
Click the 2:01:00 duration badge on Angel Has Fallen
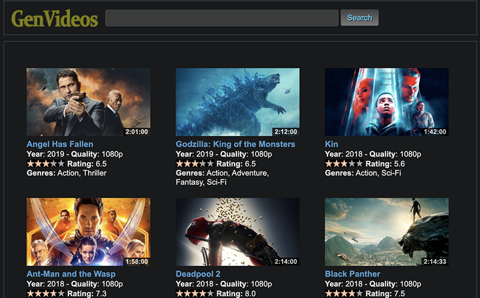pos(136,132)
